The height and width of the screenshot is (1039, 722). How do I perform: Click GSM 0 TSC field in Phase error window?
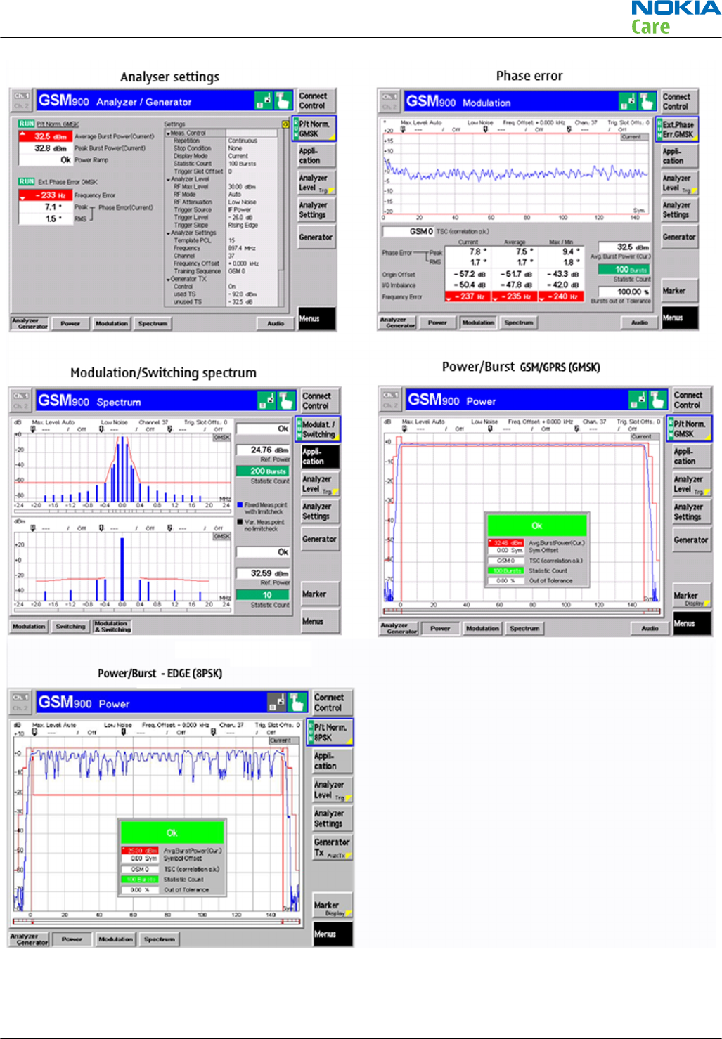click(x=408, y=231)
